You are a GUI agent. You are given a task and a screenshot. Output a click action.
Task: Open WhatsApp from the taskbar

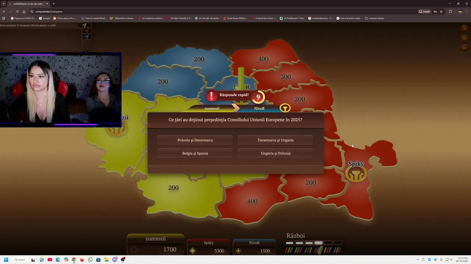coord(90,260)
